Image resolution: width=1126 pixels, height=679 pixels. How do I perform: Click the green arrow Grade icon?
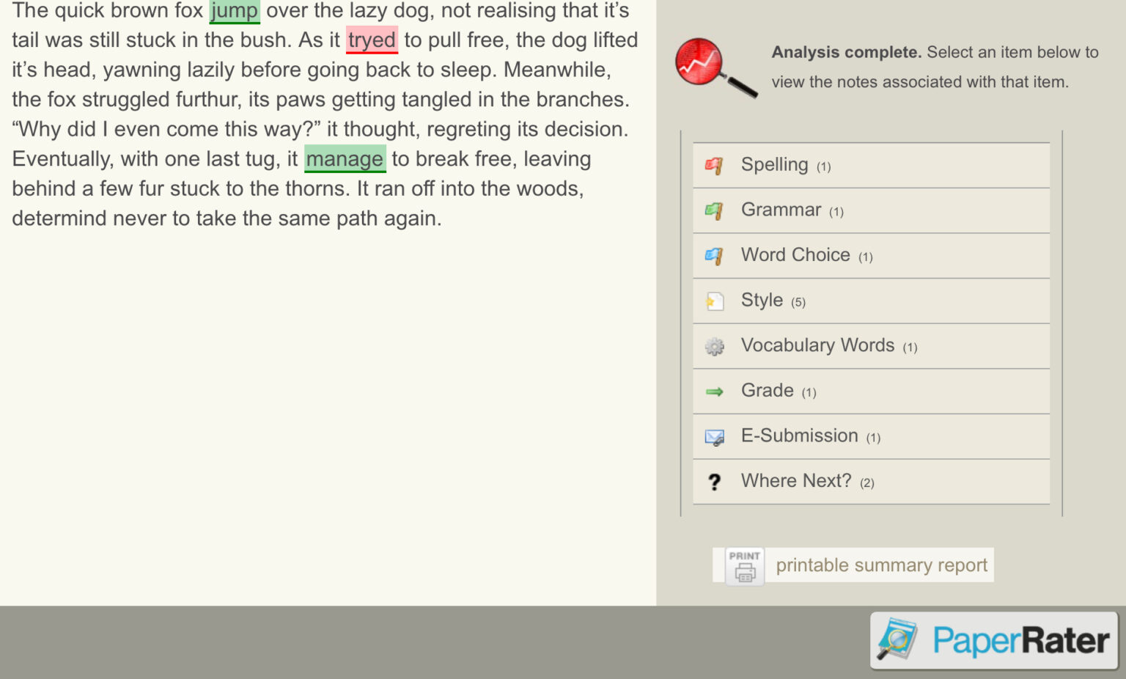(714, 391)
